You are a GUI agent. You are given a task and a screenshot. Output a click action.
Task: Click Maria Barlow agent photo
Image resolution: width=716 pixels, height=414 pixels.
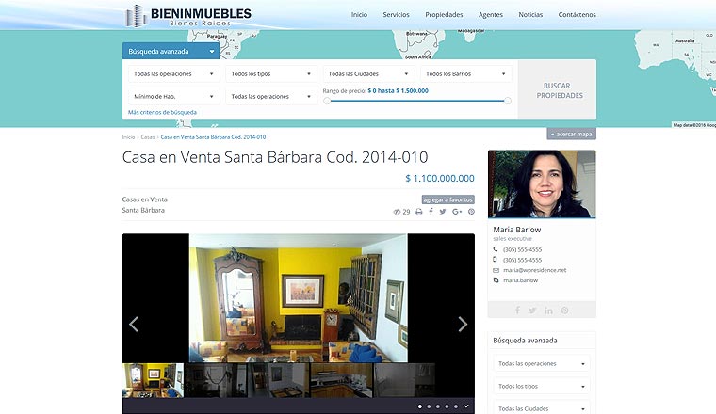click(x=542, y=183)
